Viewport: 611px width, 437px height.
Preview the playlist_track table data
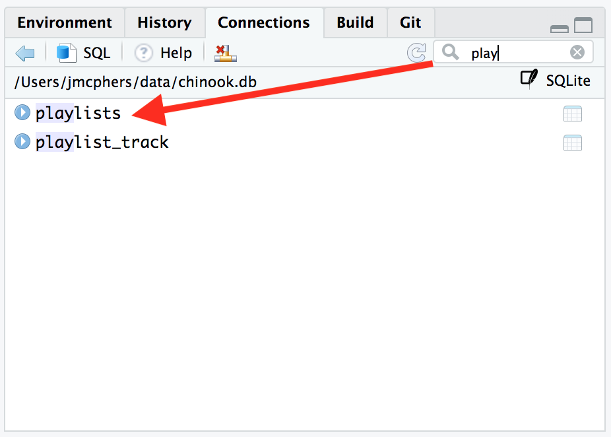tap(572, 142)
